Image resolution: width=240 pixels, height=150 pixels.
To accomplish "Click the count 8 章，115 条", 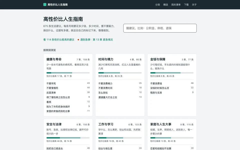I will point(187,124).
